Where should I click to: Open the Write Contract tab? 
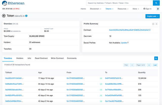pos(57,58)
